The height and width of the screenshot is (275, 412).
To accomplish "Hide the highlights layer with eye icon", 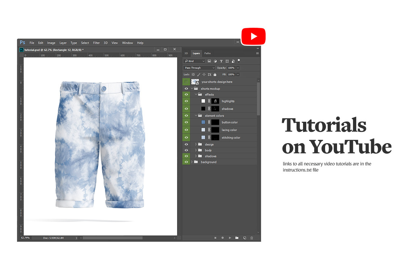I will pos(186,101).
